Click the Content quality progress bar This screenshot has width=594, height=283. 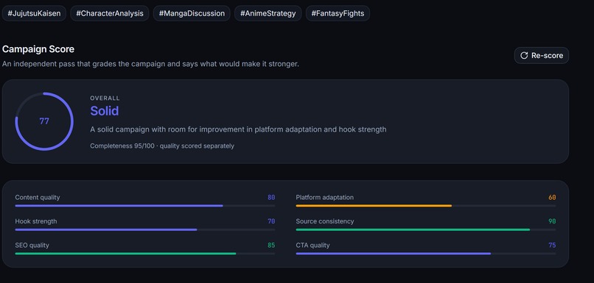point(145,206)
